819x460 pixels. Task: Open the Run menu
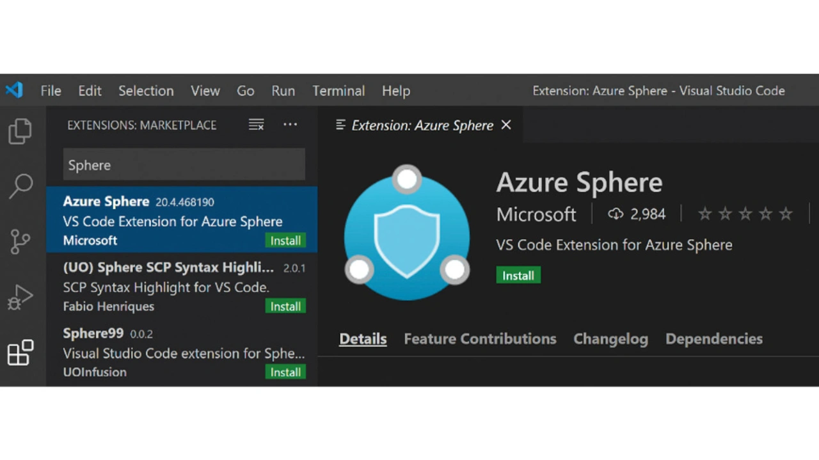[283, 91]
